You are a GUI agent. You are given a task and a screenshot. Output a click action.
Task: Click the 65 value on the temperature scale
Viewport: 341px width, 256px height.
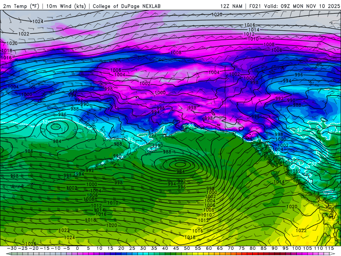click(x=220, y=248)
